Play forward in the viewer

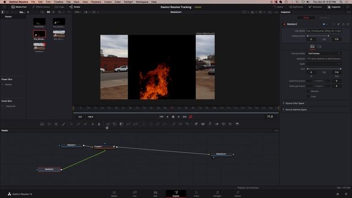pos(179,117)
